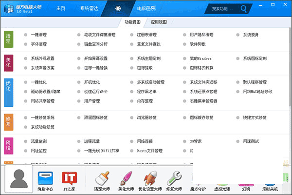This screenshot has width=292, height=195.
Task: Open Hosts文件管理
Action: pos(150,151)
